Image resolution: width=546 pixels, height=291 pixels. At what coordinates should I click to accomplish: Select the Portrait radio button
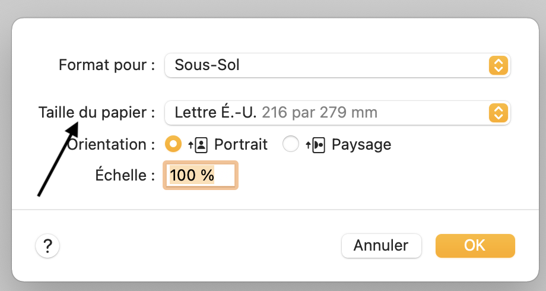pos(173,144)
